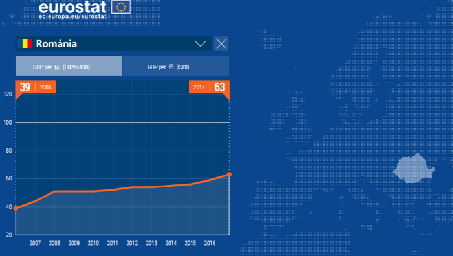Close the România country panel
This screenshot has height=256, width=453.
[221, 44]
